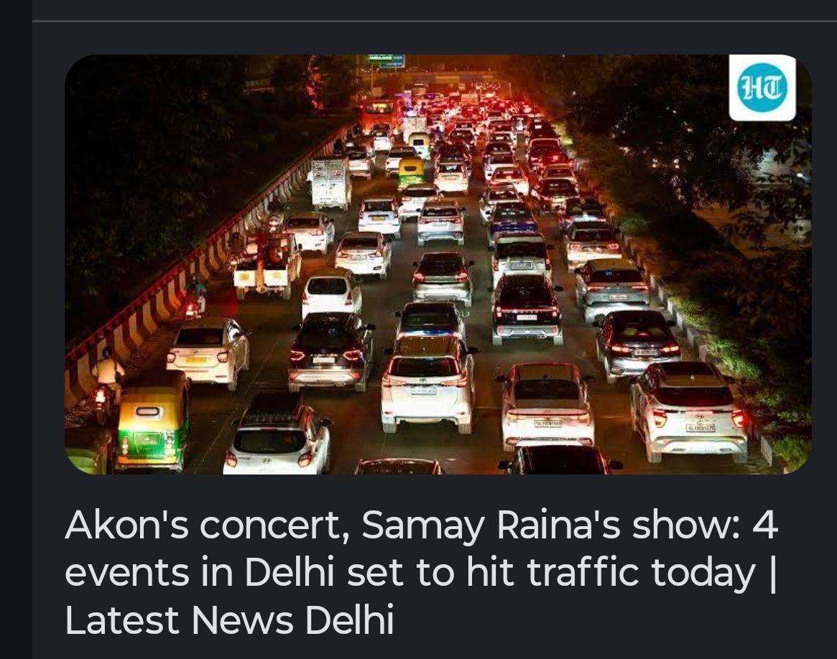Click the red bus in the news image
This screenshot has width=837, height=659.
coord(381,114)
